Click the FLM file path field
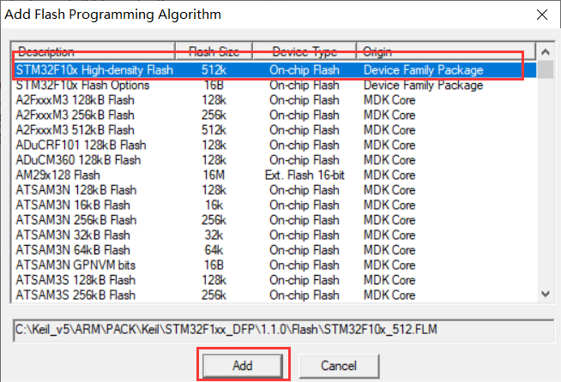The image size is (561, 382). 284,330
